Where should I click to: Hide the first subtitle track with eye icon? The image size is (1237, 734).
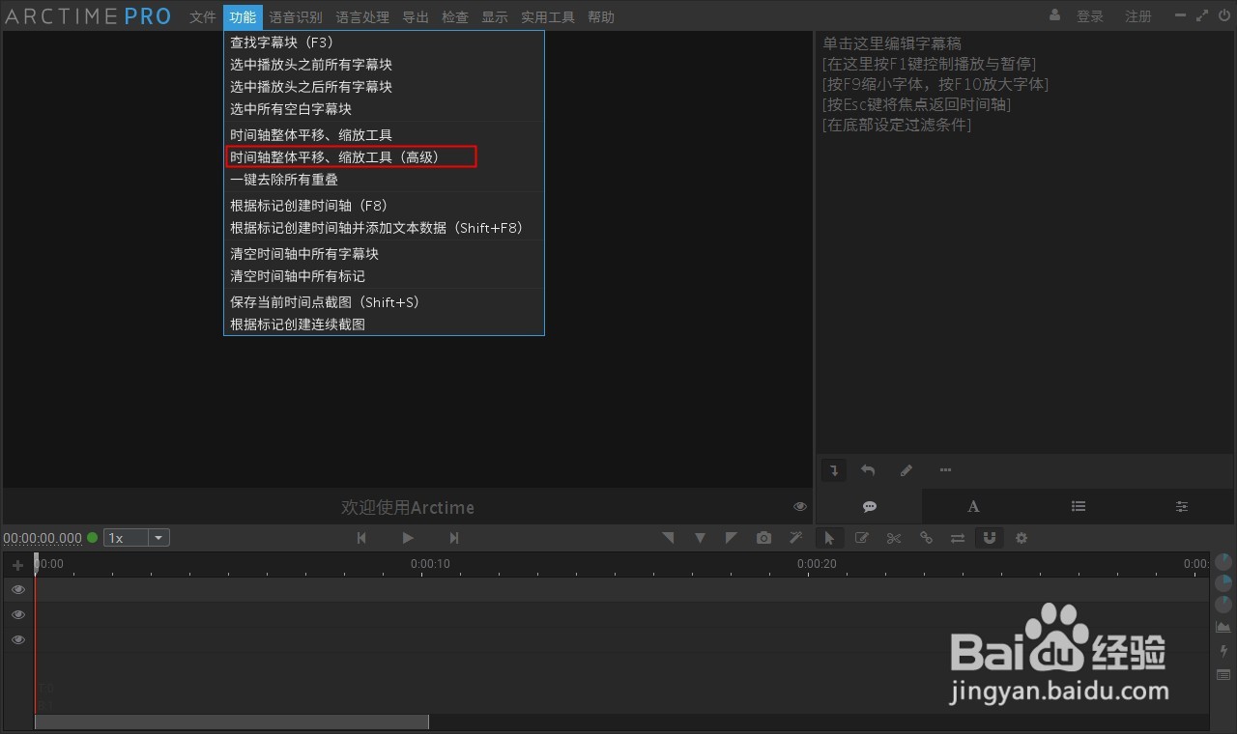17,589
